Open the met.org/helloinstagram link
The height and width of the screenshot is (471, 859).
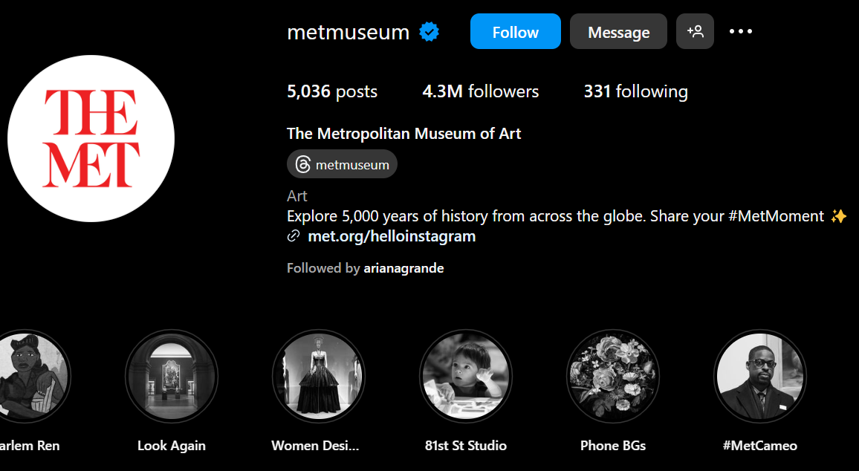click(x=392, y=236)
